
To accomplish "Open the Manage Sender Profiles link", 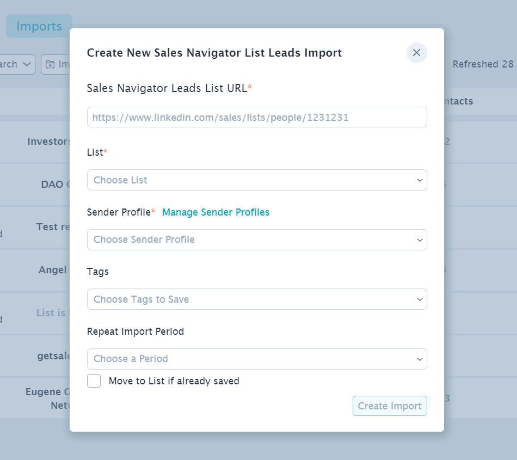I will click(x=216, y=212).
